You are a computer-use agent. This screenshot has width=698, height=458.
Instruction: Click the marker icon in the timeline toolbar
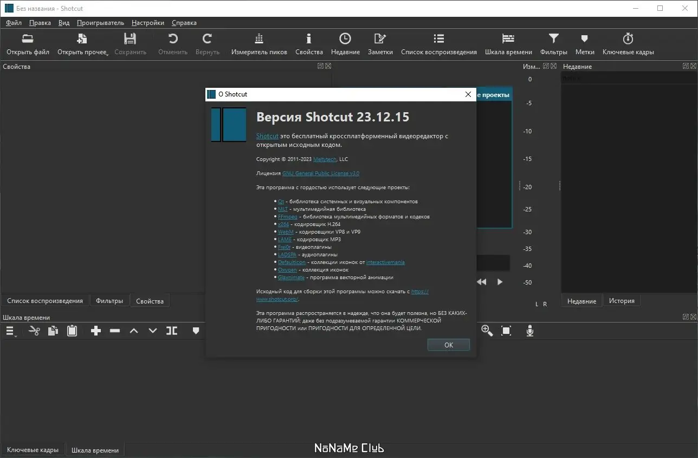pyautogui.click(x=196, y=331)
